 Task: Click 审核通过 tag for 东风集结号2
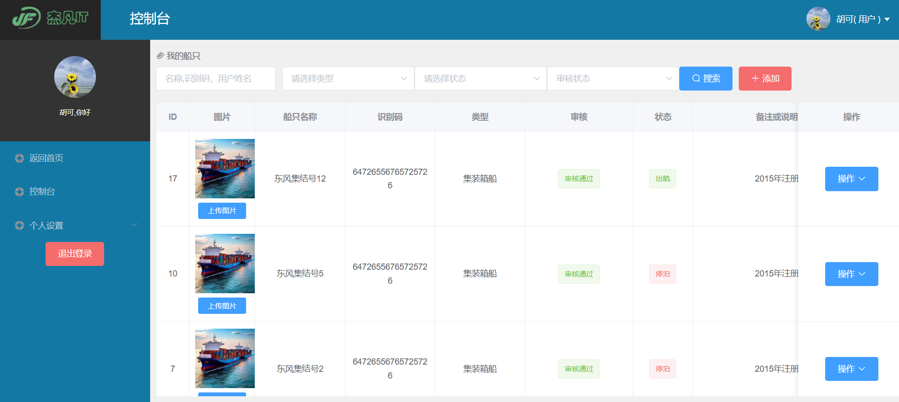(x=579, y=369)
